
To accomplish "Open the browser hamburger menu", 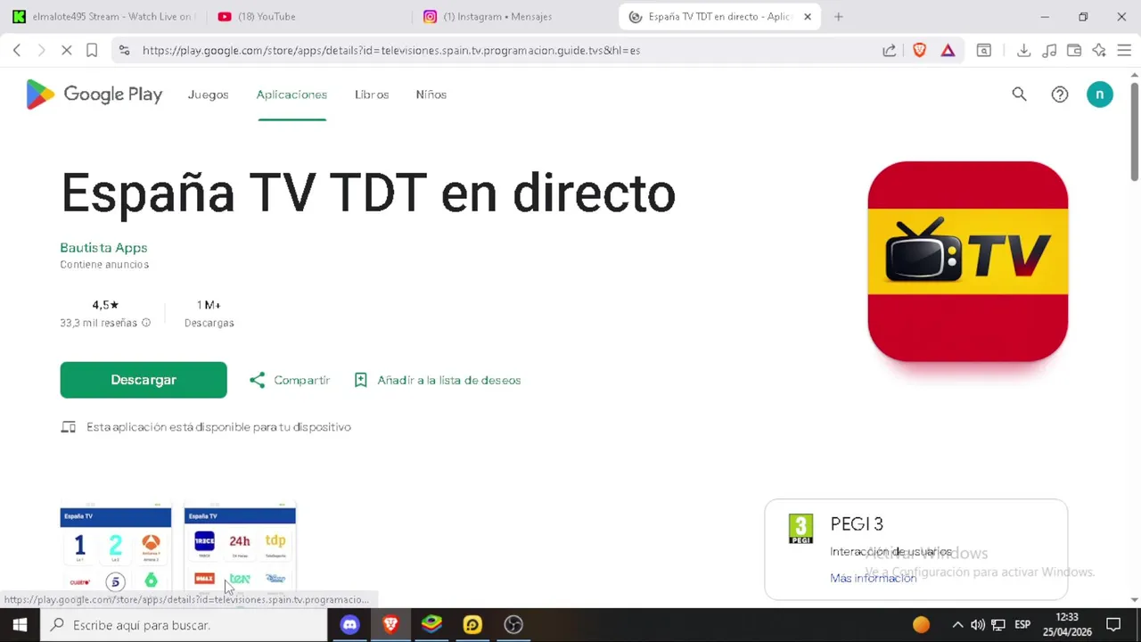I will pyautogui.click(x=1124, y=51).
